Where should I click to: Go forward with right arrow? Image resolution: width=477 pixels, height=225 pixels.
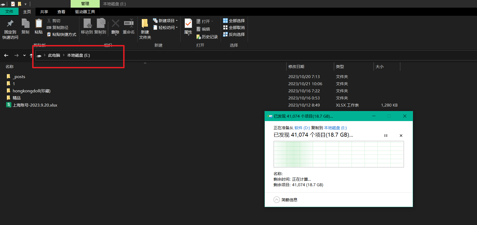[16, 55]
